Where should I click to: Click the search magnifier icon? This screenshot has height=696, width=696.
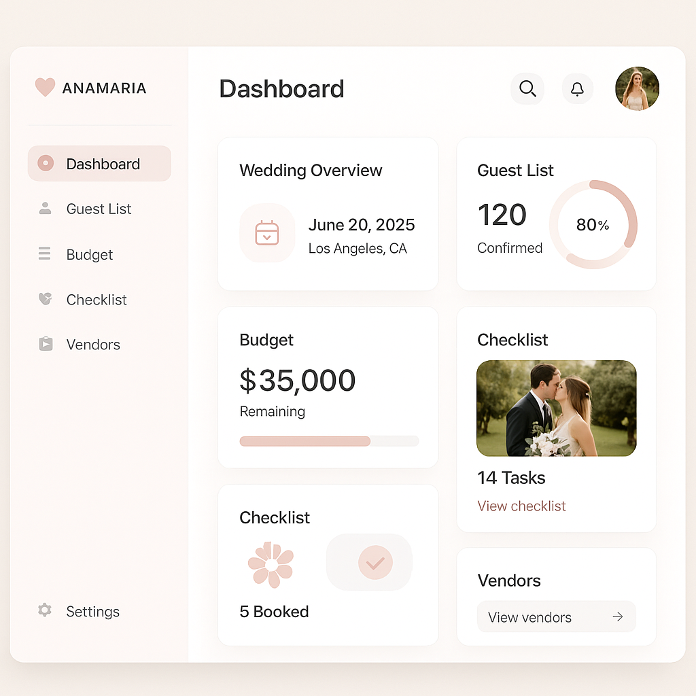point(527,89)
